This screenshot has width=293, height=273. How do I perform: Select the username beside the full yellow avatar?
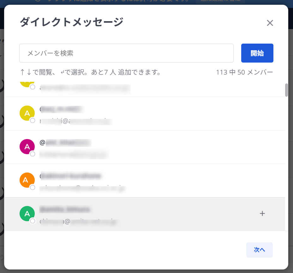[62, 109]
